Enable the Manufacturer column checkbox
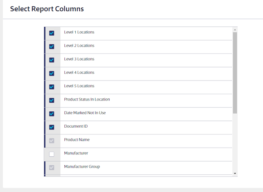 tap(52, 154)
